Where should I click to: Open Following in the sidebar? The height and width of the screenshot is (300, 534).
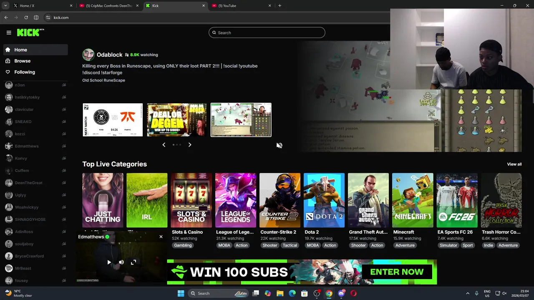[x=35, y=72]
